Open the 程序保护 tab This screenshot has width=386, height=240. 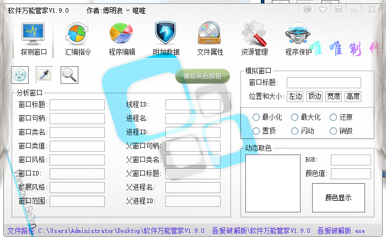pyautogui.click(x=298, y=39)
